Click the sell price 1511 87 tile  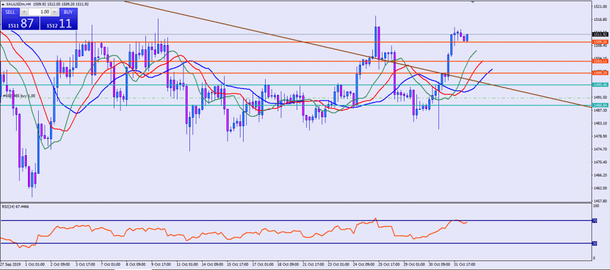[x=20, y=23]
